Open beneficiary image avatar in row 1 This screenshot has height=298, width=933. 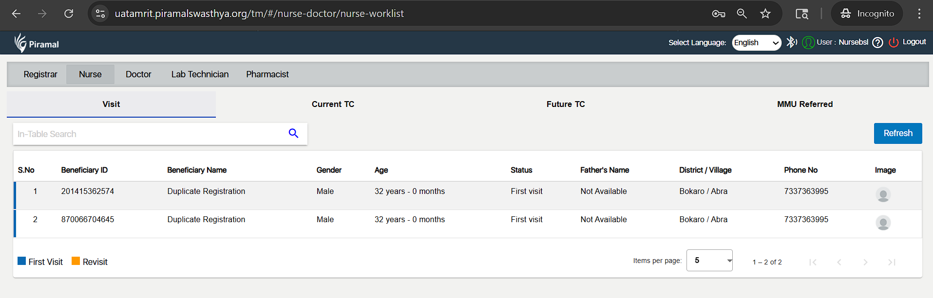coord(883,195)
